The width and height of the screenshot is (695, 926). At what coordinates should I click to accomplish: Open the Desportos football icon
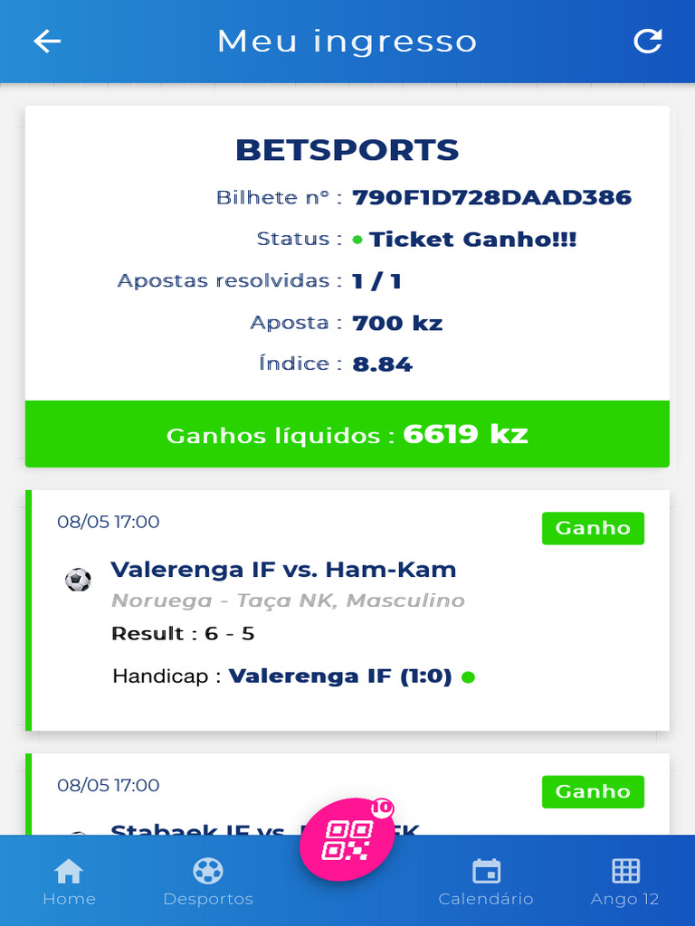pos(208,871)
